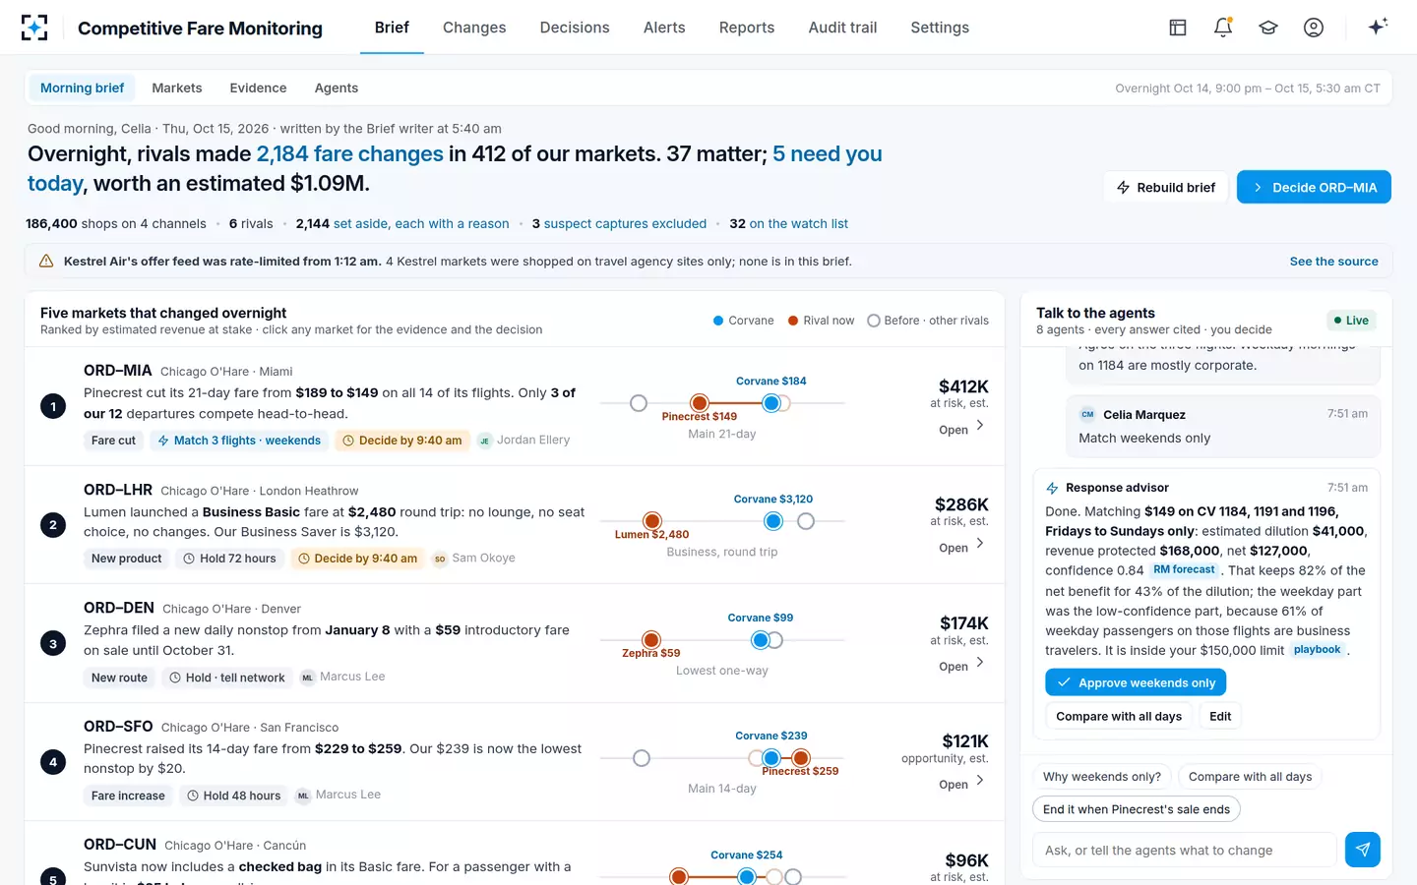Click Match 3 flights weekends tag

coord(239,441)
